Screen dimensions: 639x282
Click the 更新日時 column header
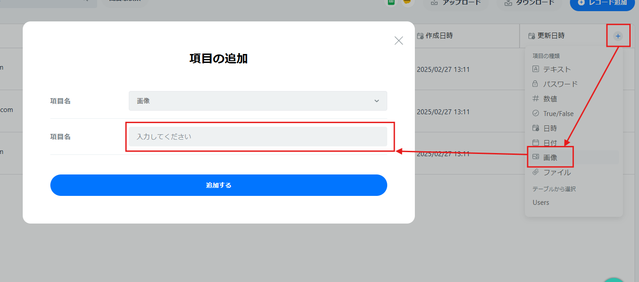(551, 36)
